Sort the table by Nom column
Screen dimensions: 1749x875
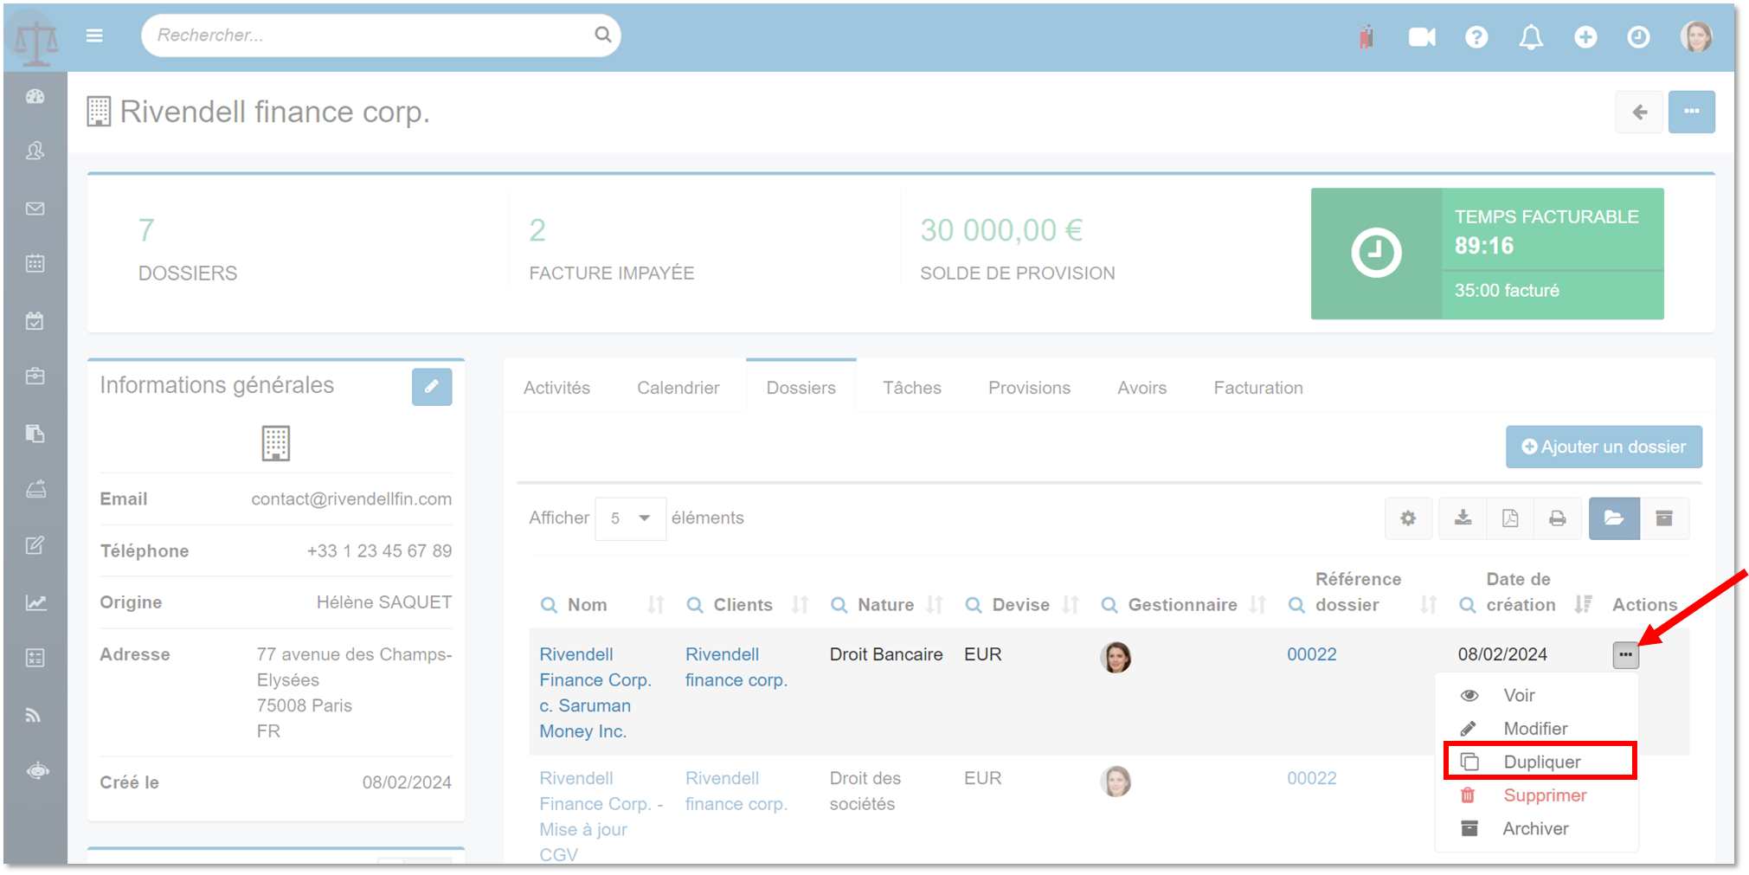pos(656,605)
